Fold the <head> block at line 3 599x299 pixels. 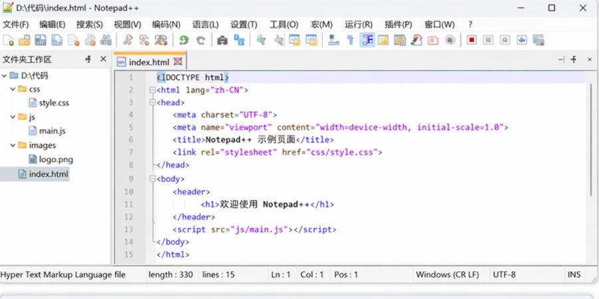tap(153, 102)
